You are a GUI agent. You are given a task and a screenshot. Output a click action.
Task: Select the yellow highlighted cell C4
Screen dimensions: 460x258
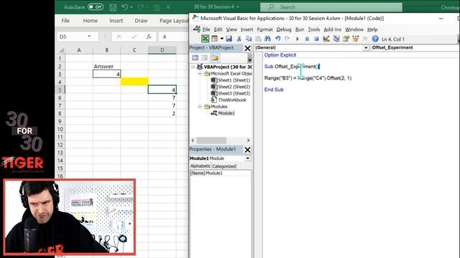point(134,82)
